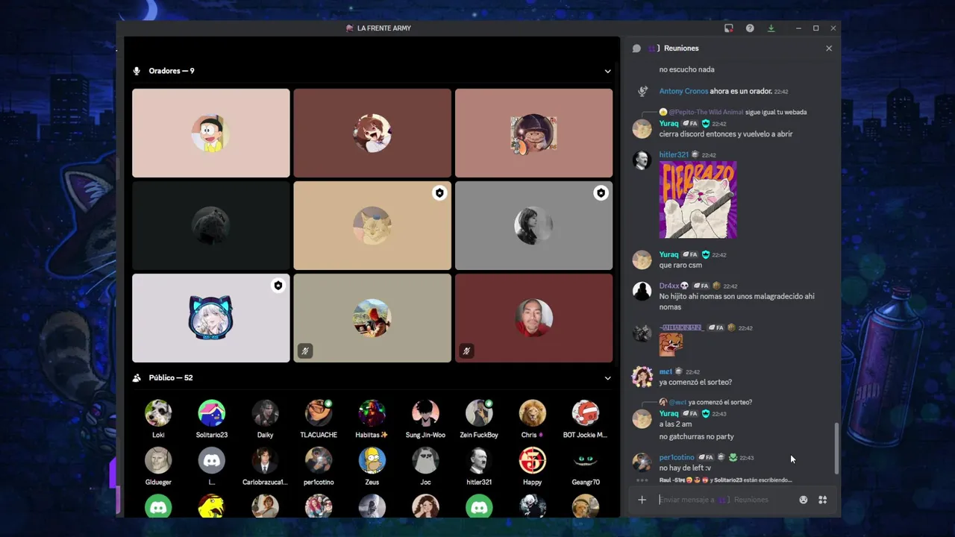Click the microphone icon next to Oradores
The image size is (955, 537).
coord(137,71)
